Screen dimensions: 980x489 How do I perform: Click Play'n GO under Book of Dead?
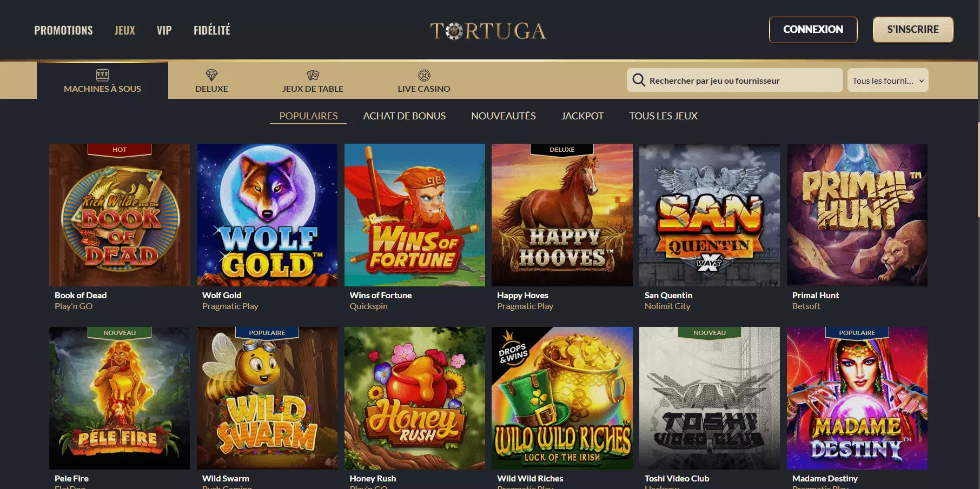(74, 306)
